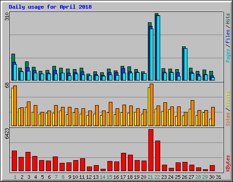
Task: Click the "Visits" legend label
Action: 228,99
